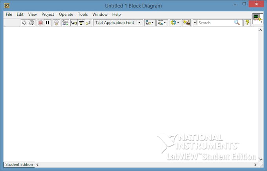Open the Align Objects dropdown
Viewport: 267px width, 171px height.
click(150, 23)
